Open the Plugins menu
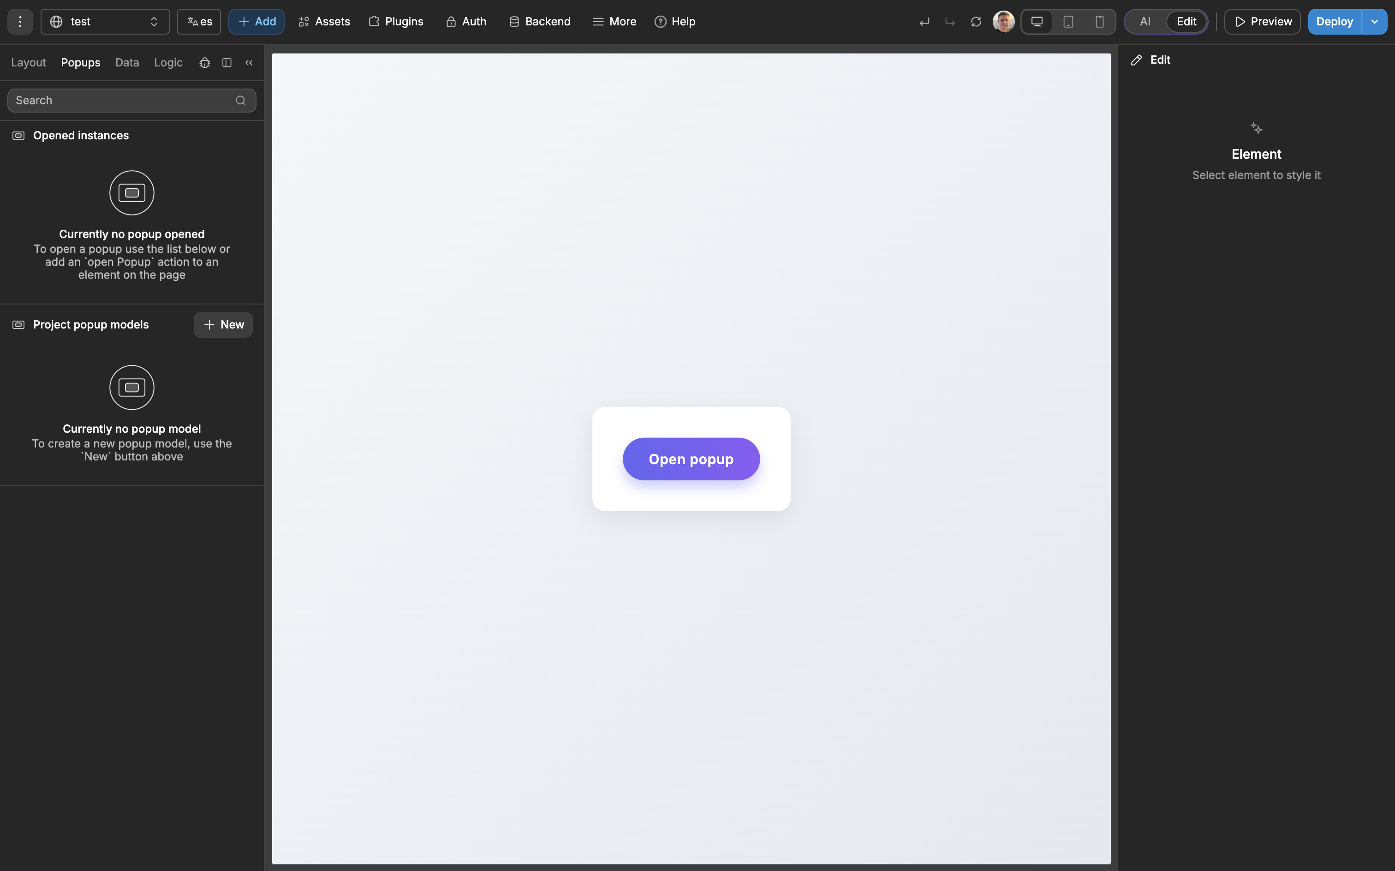 (x=396, y=21)
